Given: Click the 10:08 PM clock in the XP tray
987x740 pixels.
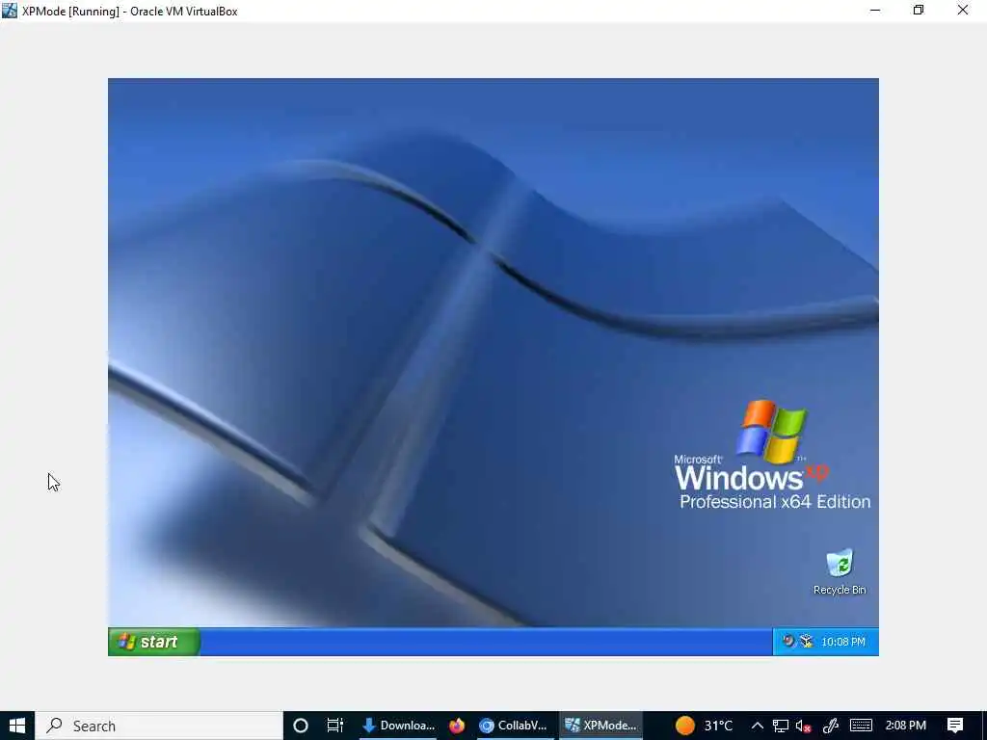Looking at the screenshot, I should pos(842,642).
